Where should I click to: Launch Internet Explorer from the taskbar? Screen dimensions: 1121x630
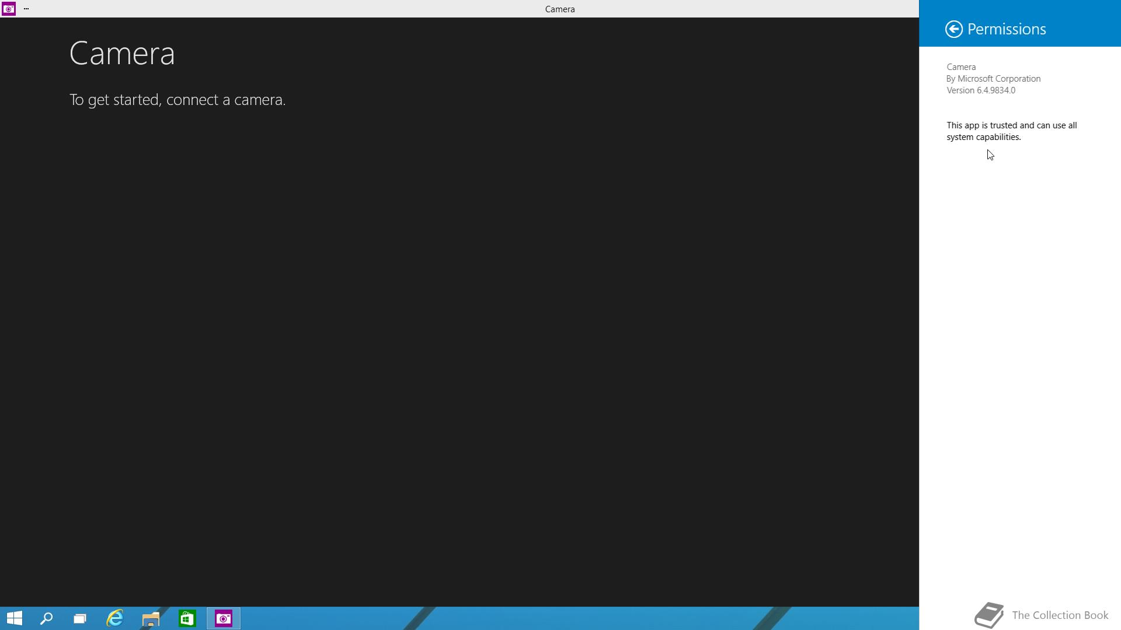[x=115, y=618]
